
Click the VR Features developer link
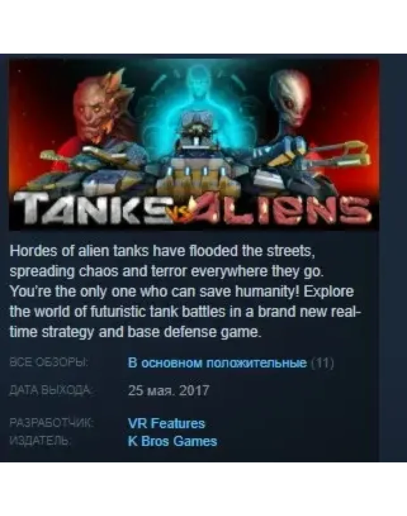click(x=166, y=423)
